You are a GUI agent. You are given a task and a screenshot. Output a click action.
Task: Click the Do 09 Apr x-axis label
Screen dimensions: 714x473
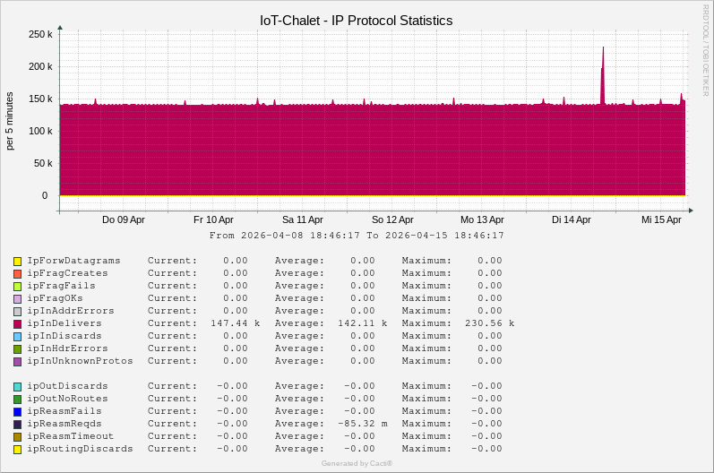pyautogui.click(x=124, y=219)
